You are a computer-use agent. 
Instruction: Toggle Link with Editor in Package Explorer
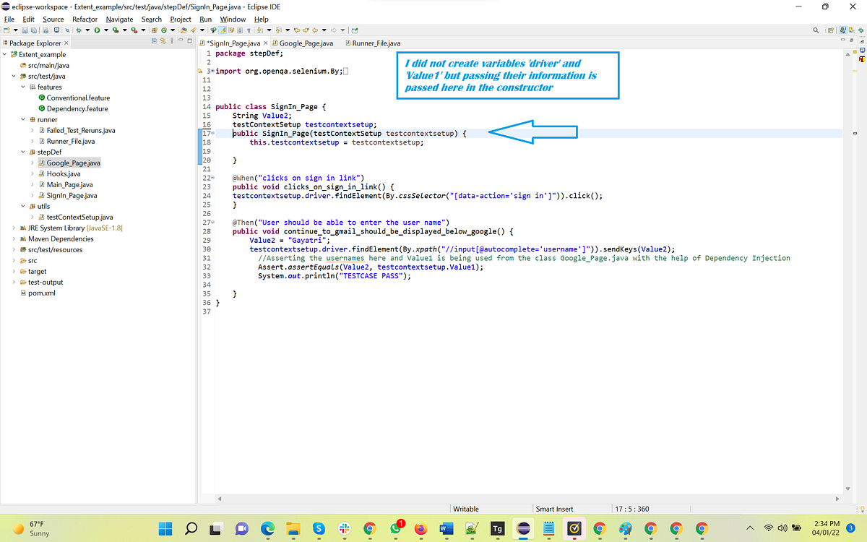coord(163,41)
